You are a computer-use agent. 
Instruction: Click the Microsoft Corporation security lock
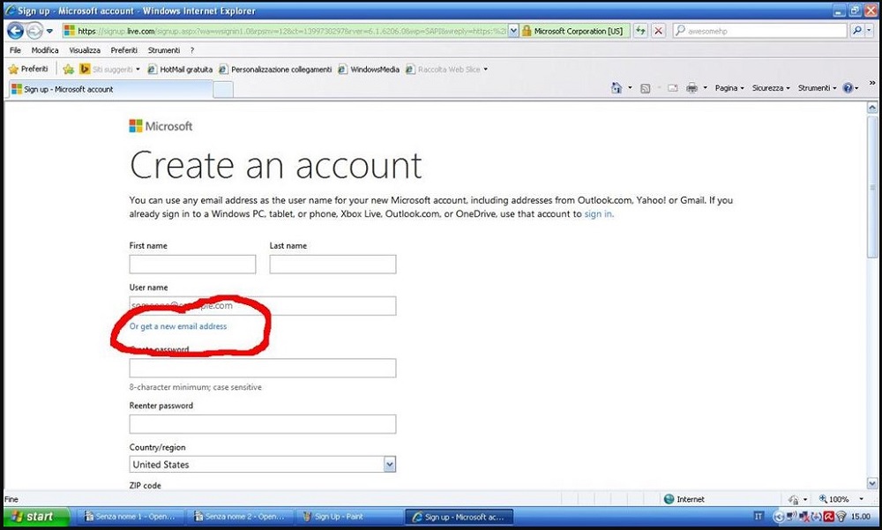[x=575, y=31]
